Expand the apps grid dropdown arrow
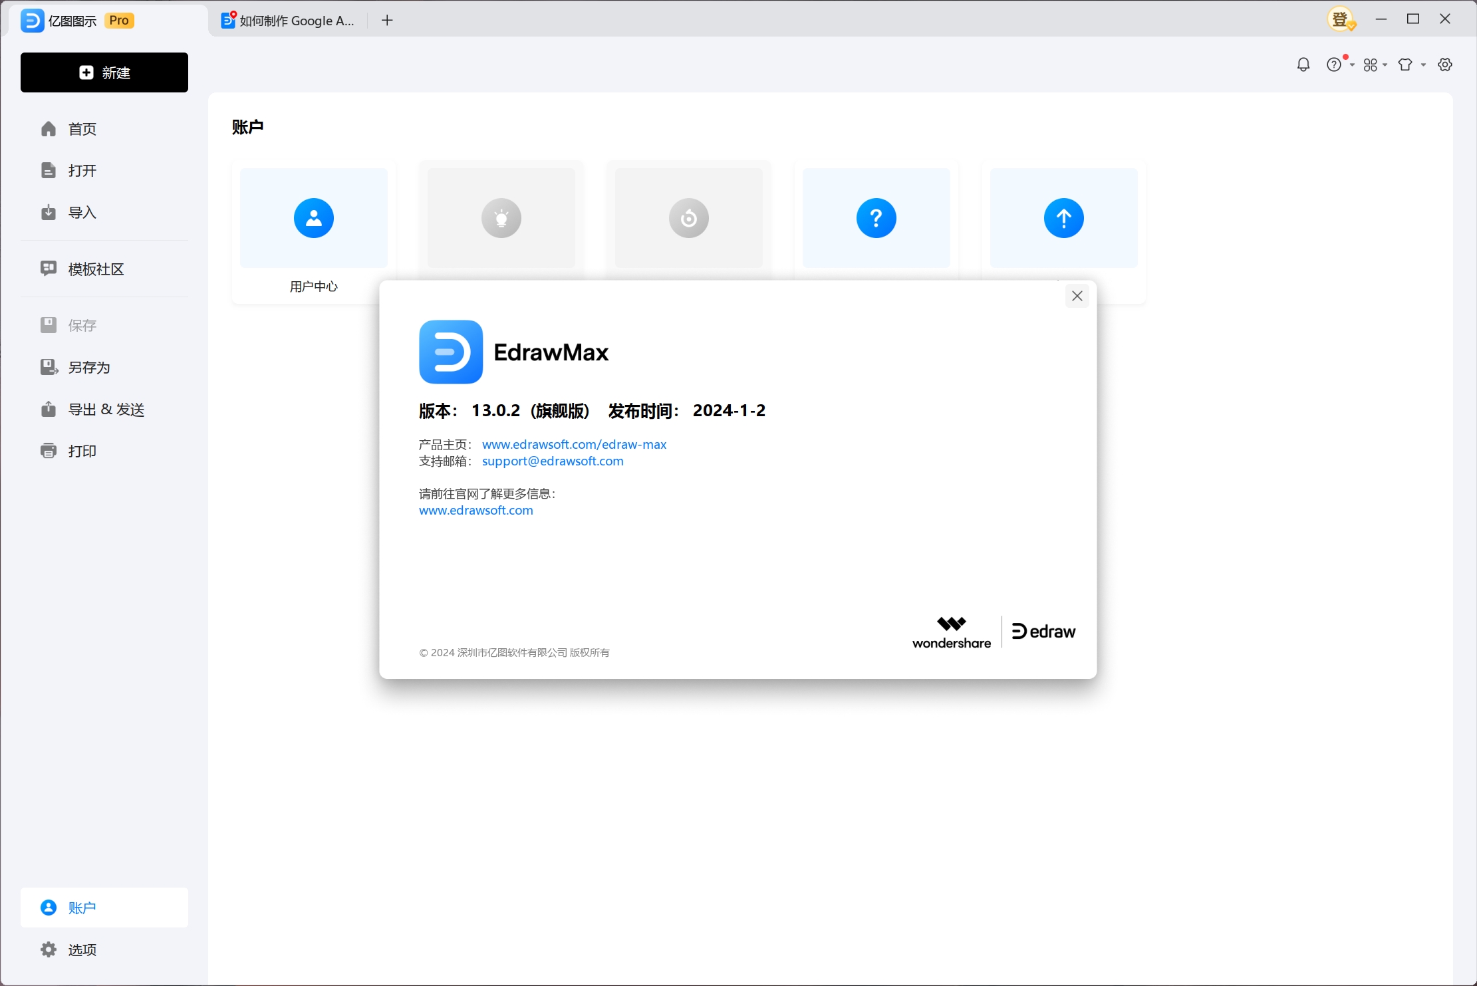Screen dimensions: 1477x986 pyautogui.click(x=1385, y=65)
